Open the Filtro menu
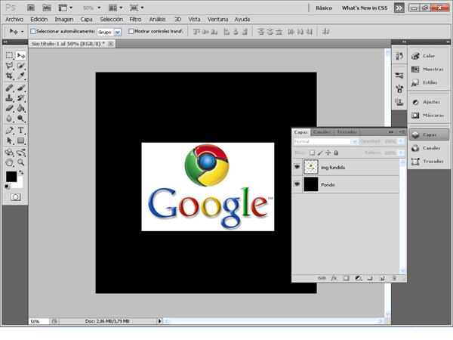453x340 pixels. tap(134, 18)
